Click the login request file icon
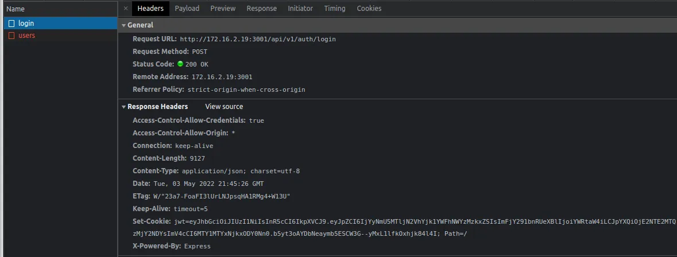 click(x=11, y=24)
